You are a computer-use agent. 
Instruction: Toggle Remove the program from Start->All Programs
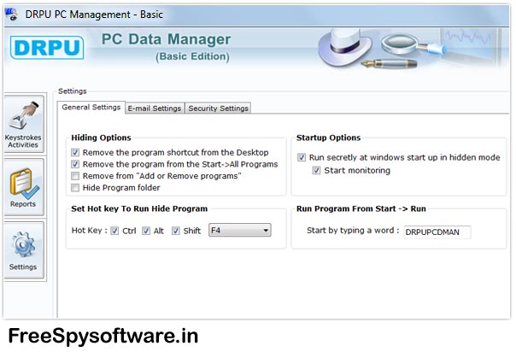pos(75,164)
